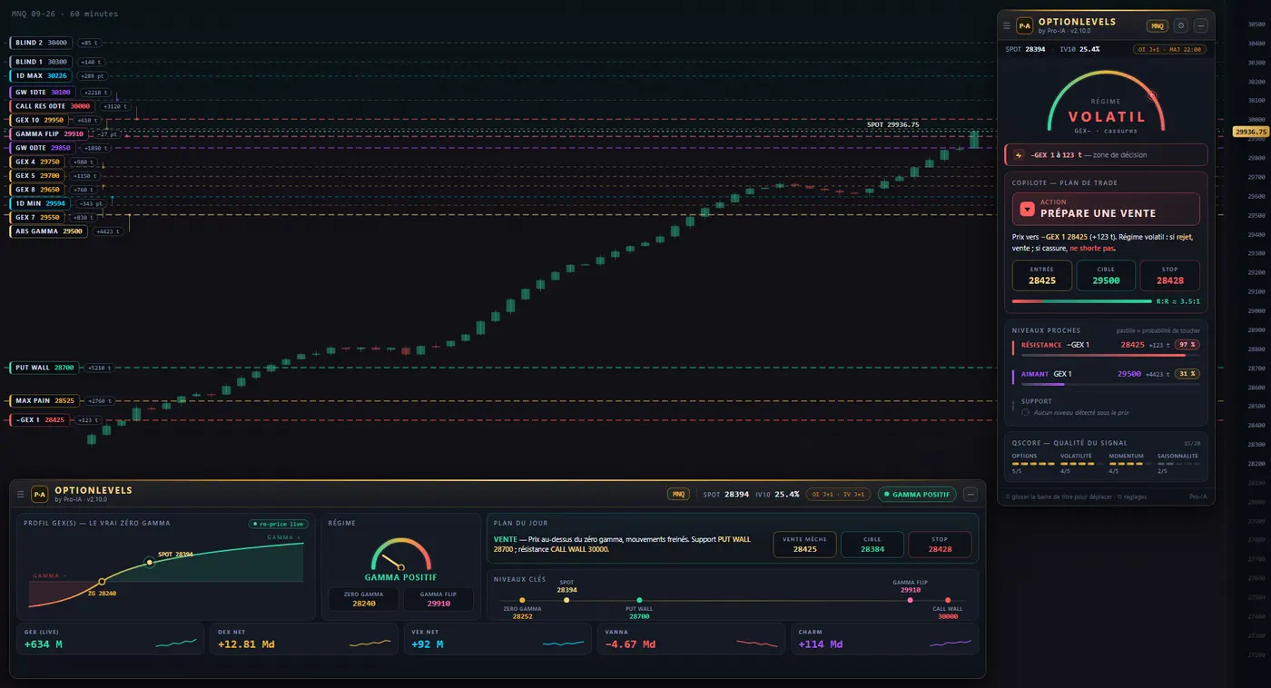Click the R:R risk-reward progress bar

1082,301
